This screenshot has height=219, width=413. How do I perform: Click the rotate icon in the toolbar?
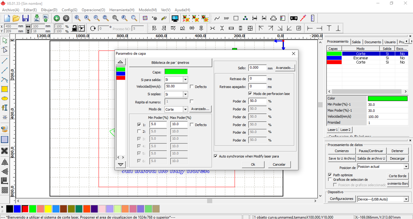(93, 28)
